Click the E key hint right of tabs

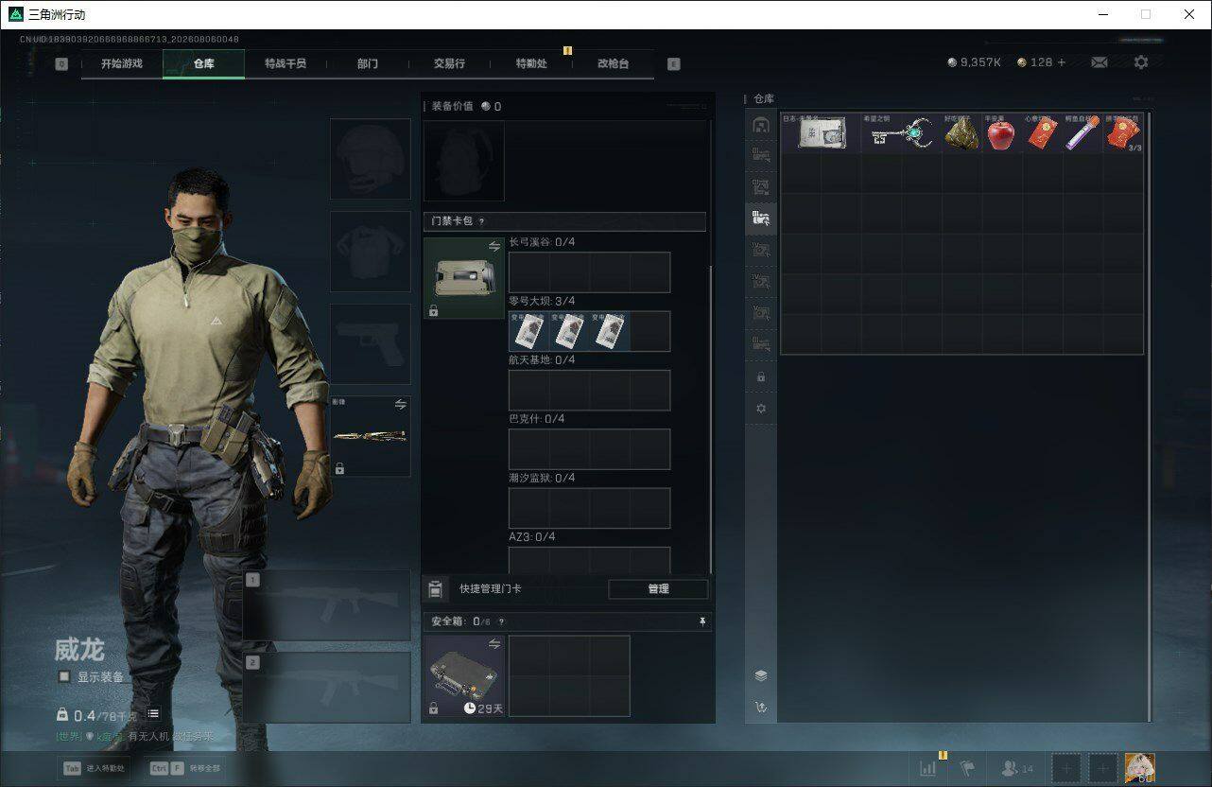click(x=673, y=64)
